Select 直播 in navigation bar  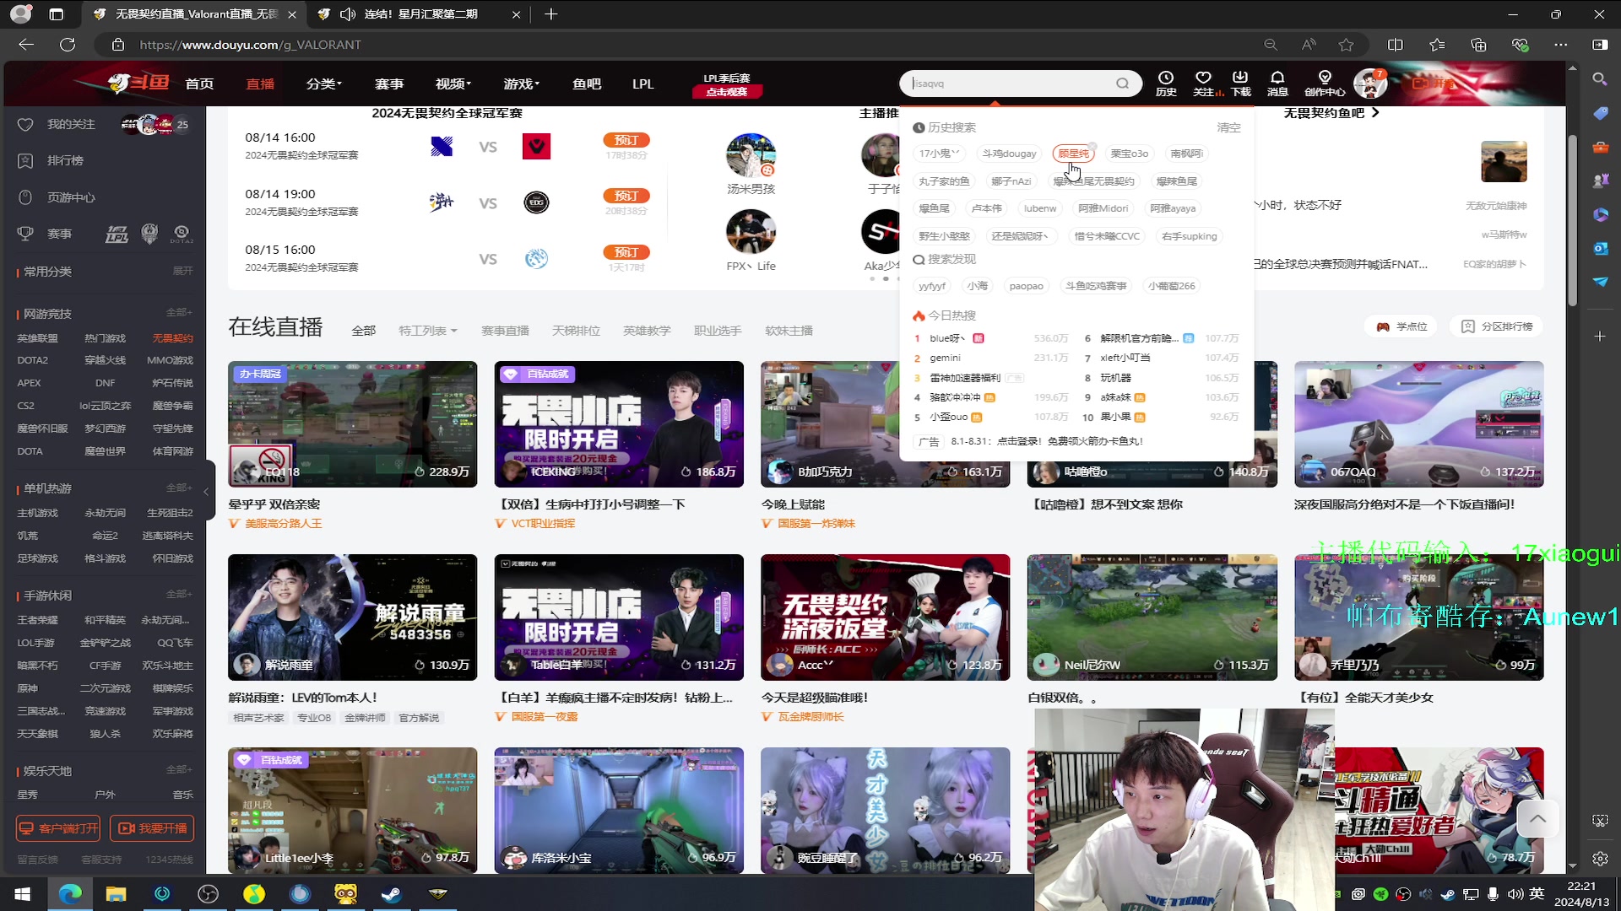pos(260,84)
